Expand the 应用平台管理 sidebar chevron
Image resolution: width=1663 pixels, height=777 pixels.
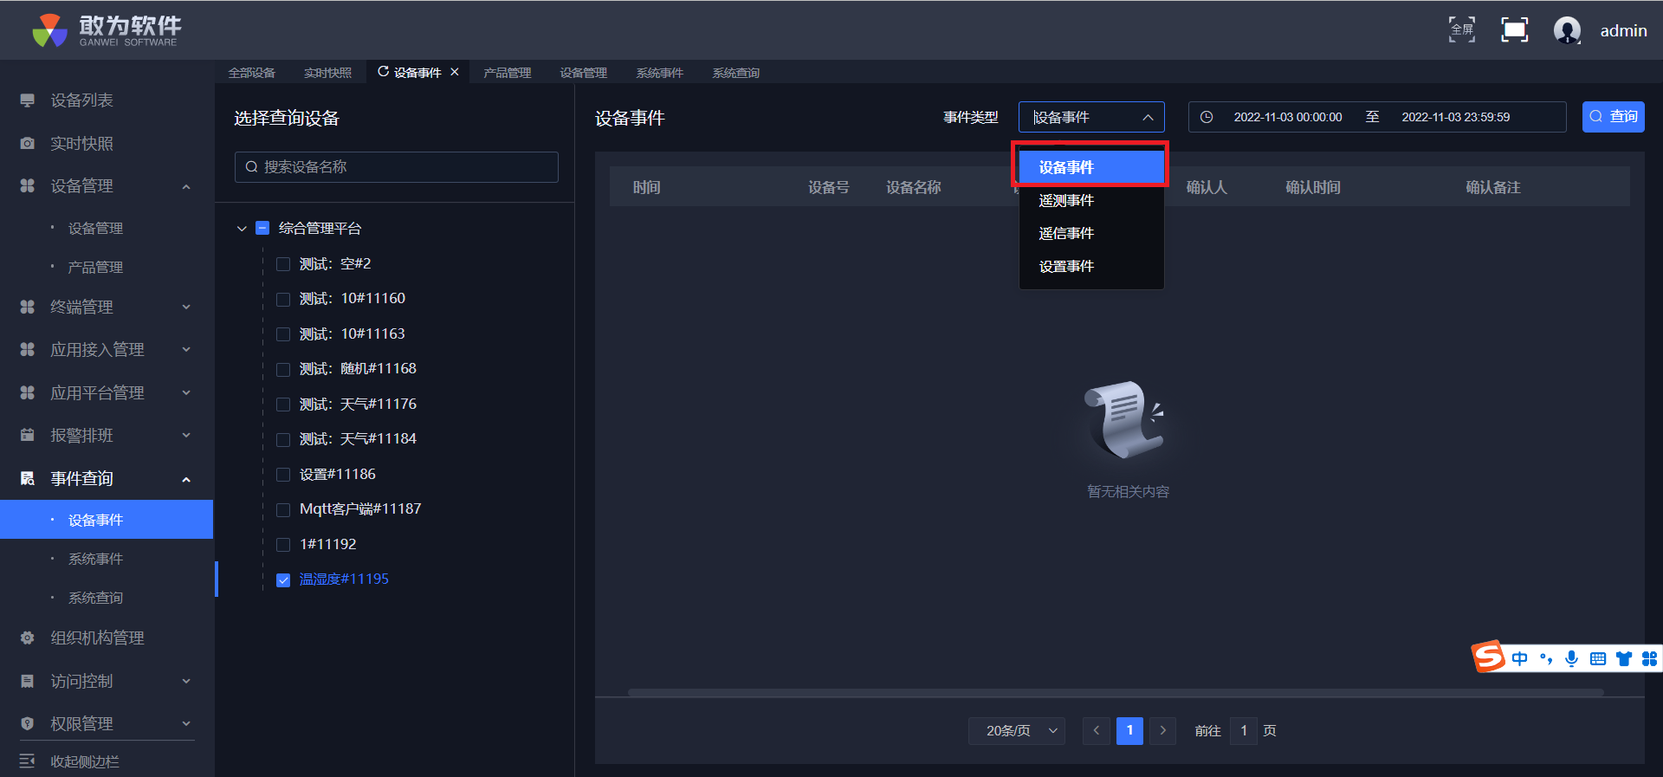[186, 392]
